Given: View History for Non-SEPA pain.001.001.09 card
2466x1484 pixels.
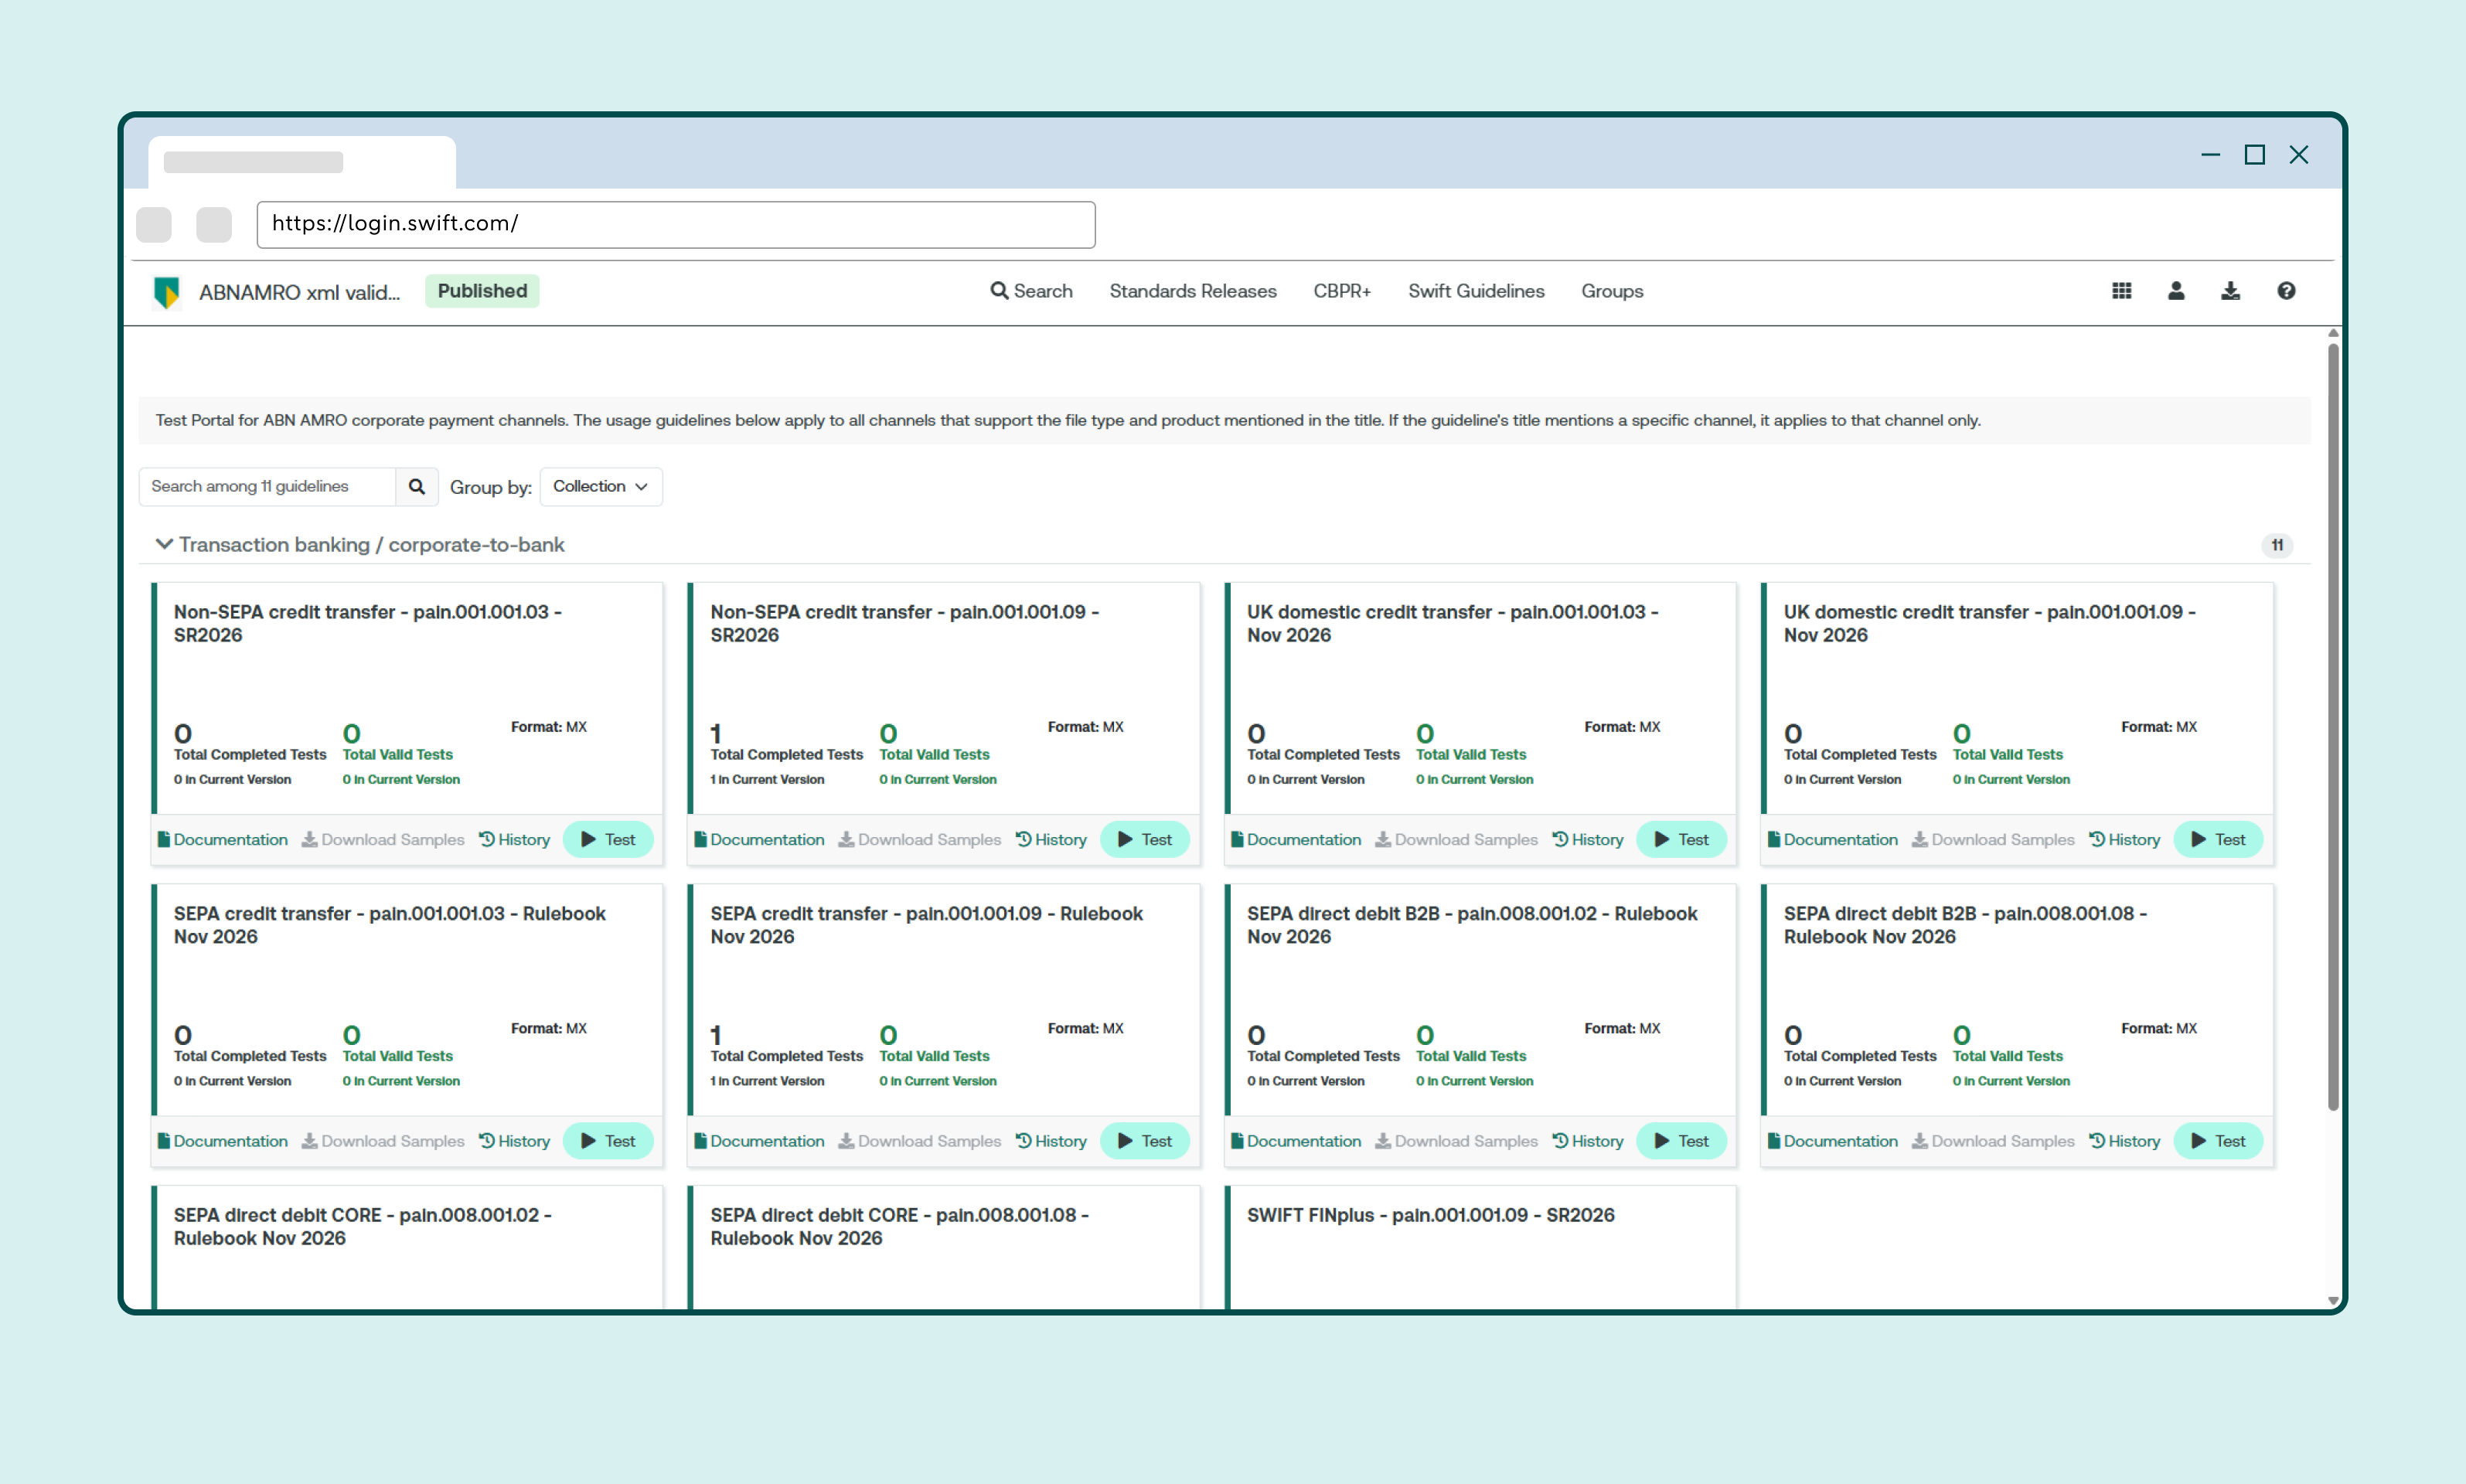Looking at the screenshot, I should point(1052,839).
